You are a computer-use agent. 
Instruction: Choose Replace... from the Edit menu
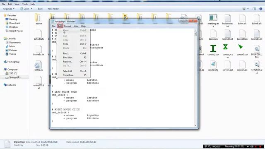(74, 62)
